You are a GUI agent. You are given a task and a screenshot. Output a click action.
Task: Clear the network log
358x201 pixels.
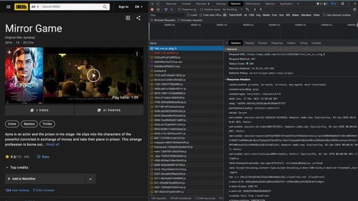(158, 10)
